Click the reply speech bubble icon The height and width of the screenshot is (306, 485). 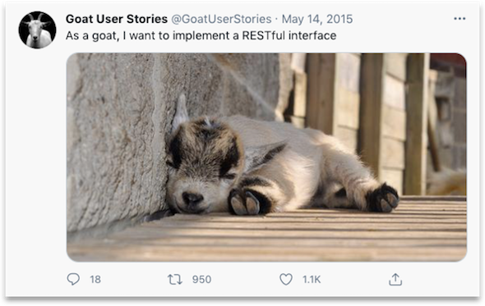click(73, 279)
